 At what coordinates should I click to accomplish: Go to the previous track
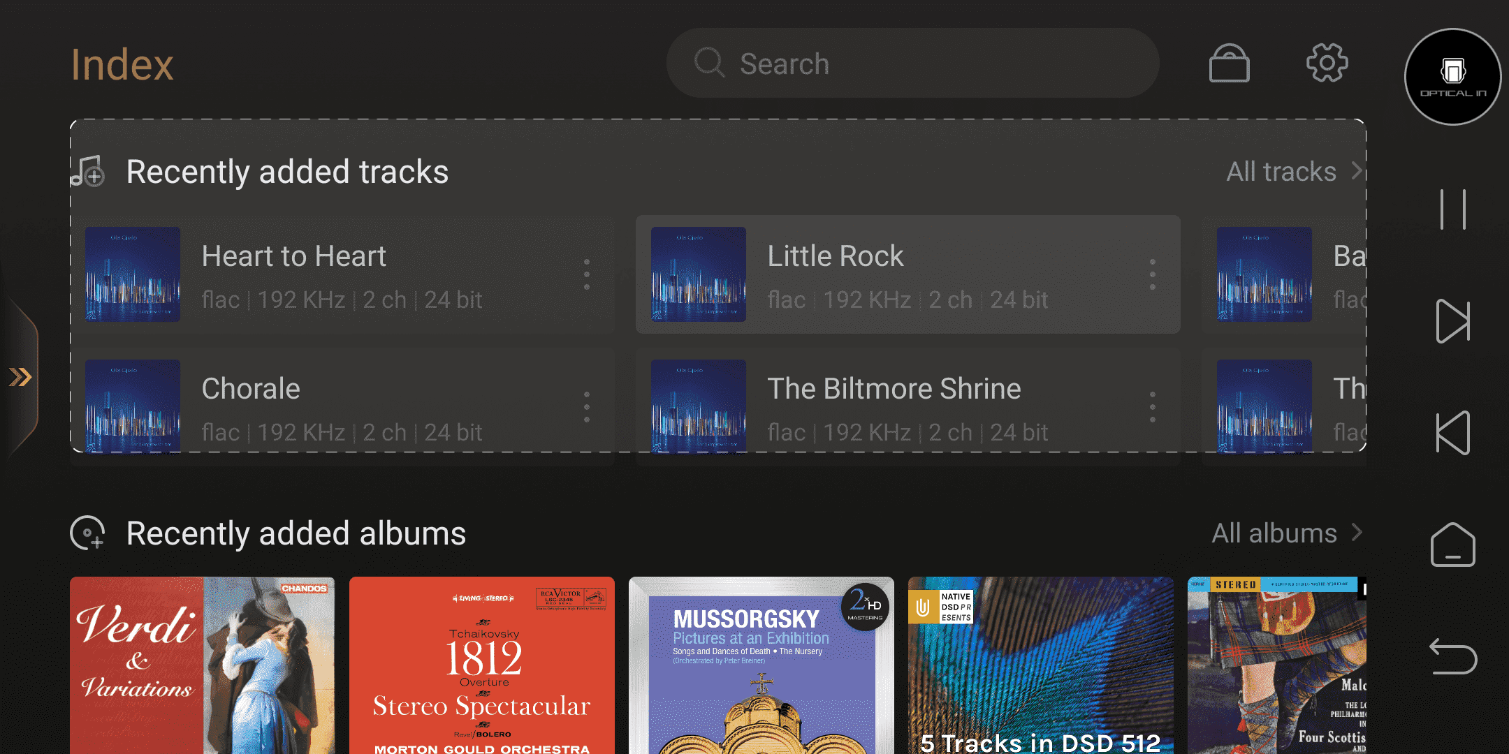pyautogui.click(x=1453, y=433)
